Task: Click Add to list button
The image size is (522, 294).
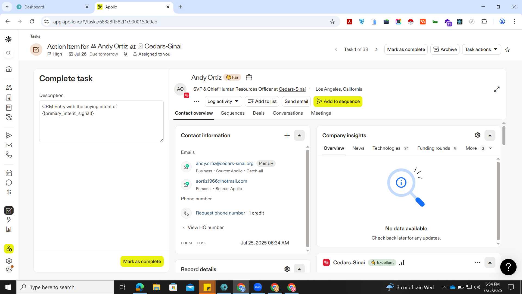Action: pyautogui.click(x=262, y=102)
